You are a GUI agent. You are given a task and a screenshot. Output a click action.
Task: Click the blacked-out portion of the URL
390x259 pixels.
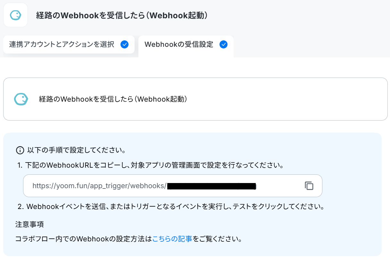(212, 186)
